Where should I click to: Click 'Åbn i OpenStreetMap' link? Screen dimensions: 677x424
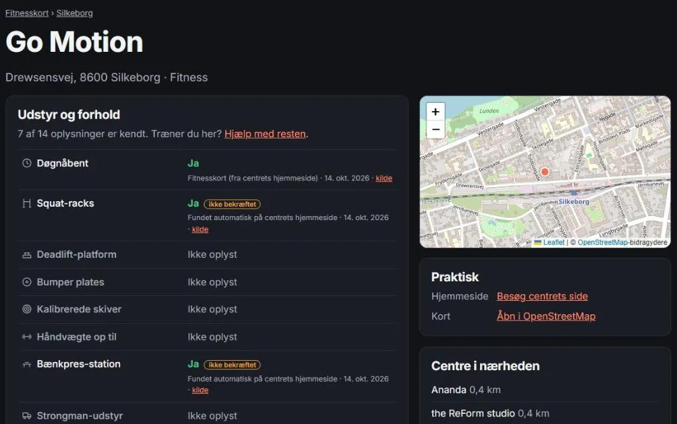coord(546,316)
